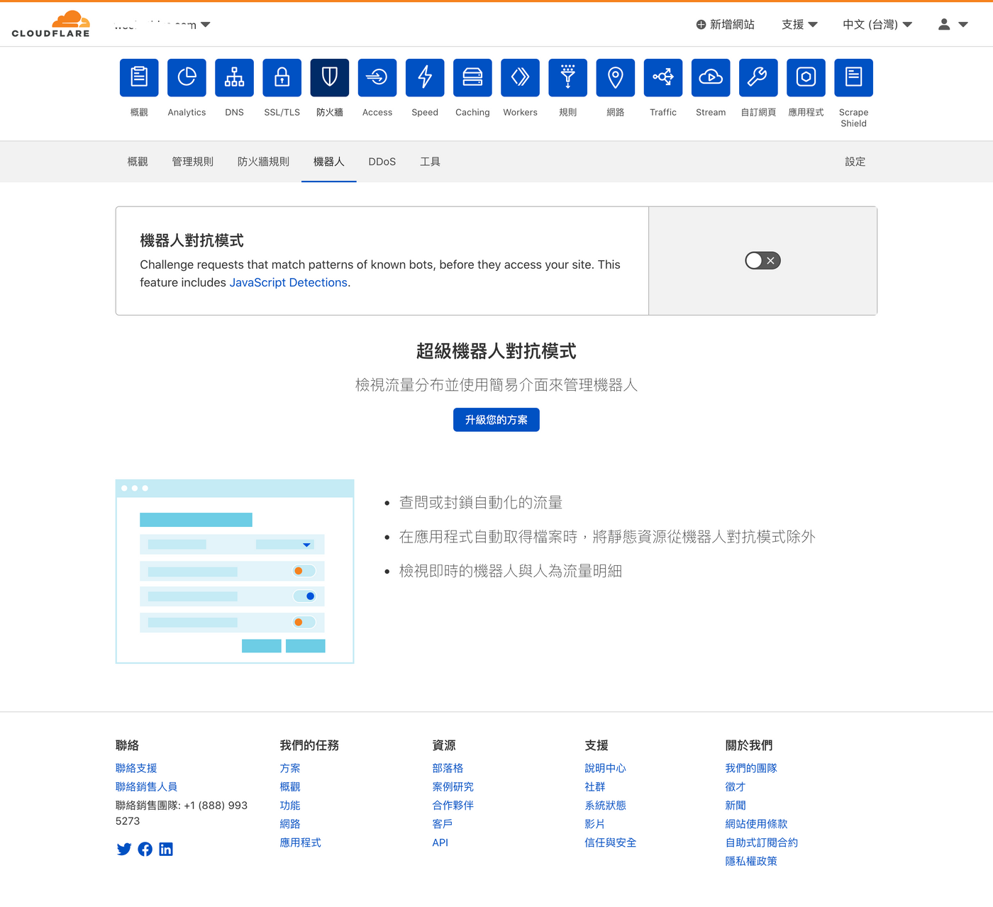Open the Caching icon
Viewport: 993px width, 907px height.
pos(472,77)
